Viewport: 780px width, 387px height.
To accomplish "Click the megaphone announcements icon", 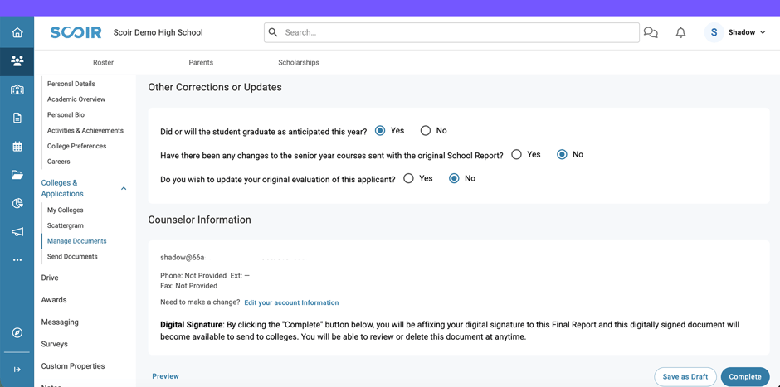I will click(x=17, y=232).
